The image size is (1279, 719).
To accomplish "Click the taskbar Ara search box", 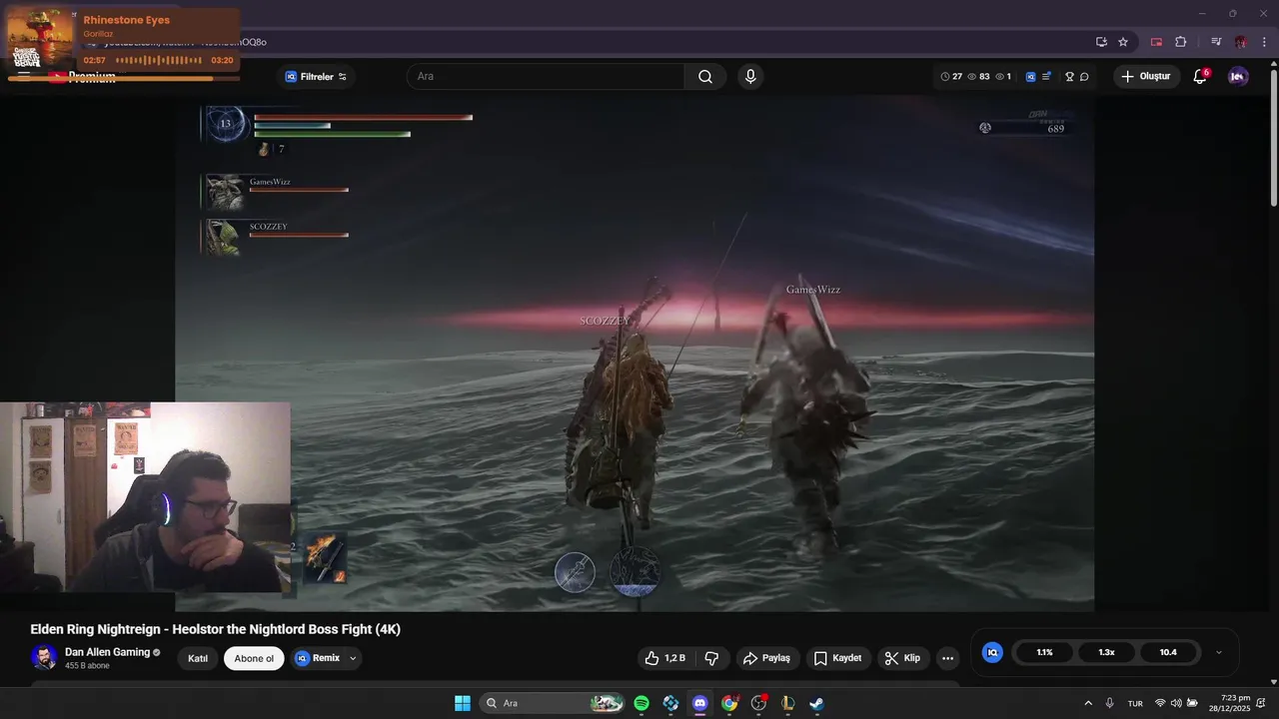I will (554, 703).
